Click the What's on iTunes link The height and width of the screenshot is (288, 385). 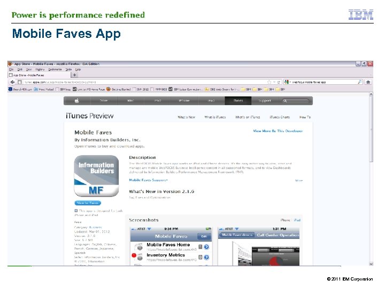click(248, 117)
